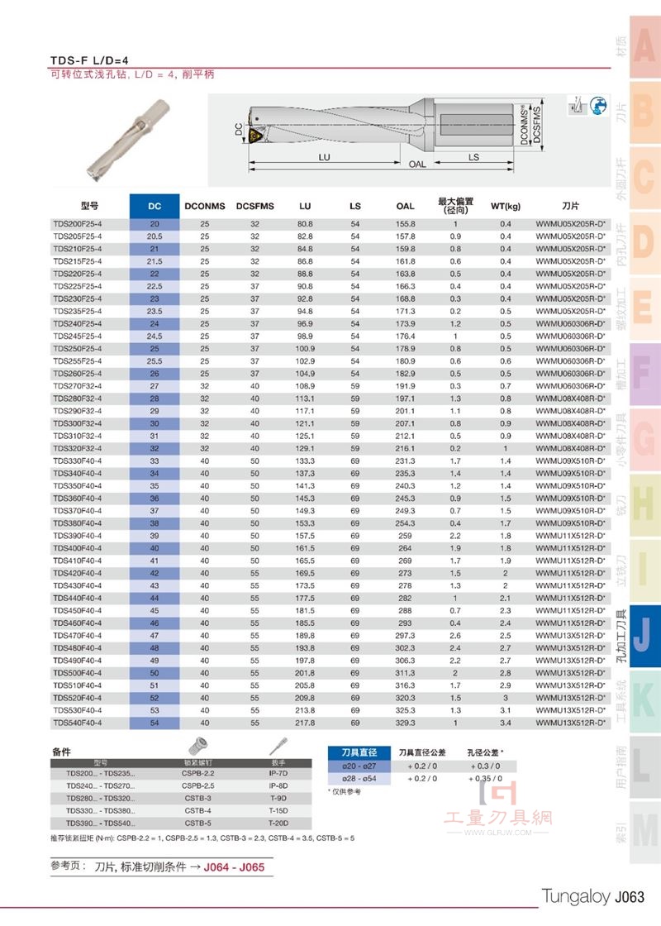Select model TDS300F32-4 in the table
The width and height of the screenshot is (661, 926).
[x=78, y=424]
